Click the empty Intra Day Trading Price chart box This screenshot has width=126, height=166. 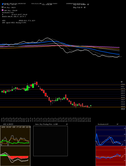pyautogui.click(x=50, y=141)
